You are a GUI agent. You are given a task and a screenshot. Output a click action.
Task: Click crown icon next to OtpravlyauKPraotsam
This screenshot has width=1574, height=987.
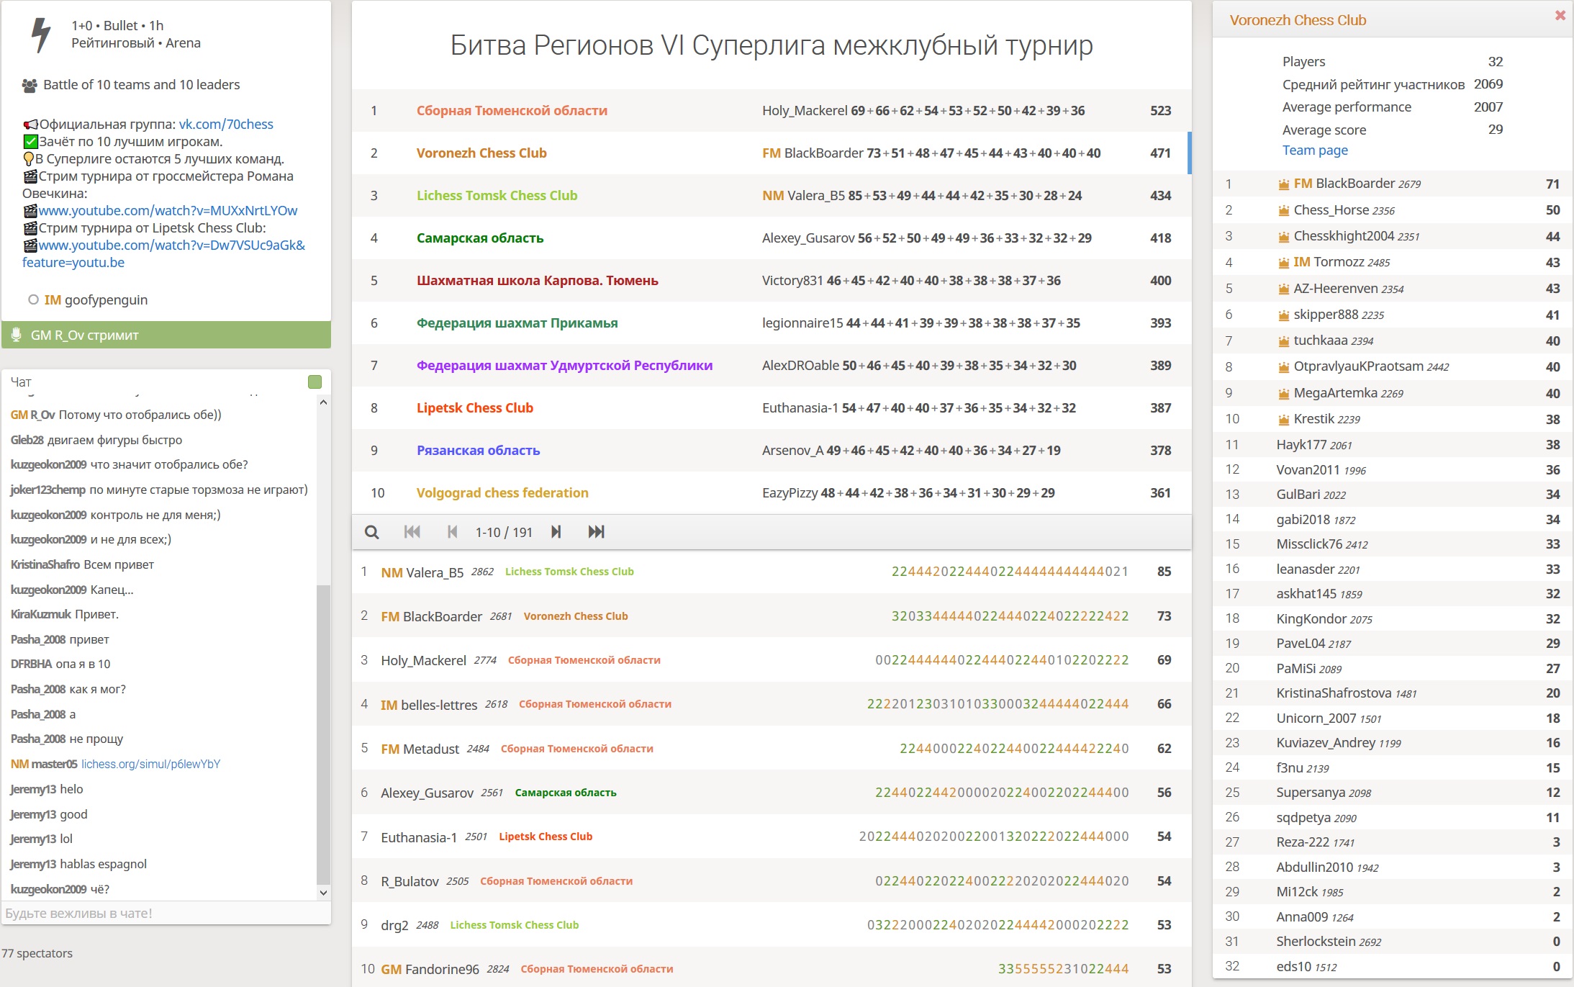[x=1283, y=367]
